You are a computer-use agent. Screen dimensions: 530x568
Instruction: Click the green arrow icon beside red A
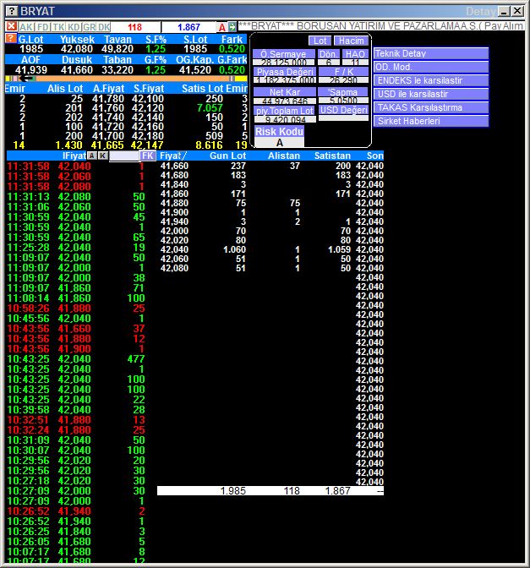coord(232,27)
